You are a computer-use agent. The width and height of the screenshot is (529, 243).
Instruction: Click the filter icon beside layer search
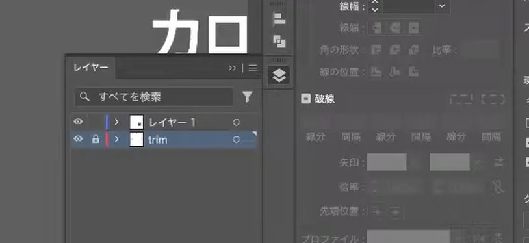tap(248, 97)
